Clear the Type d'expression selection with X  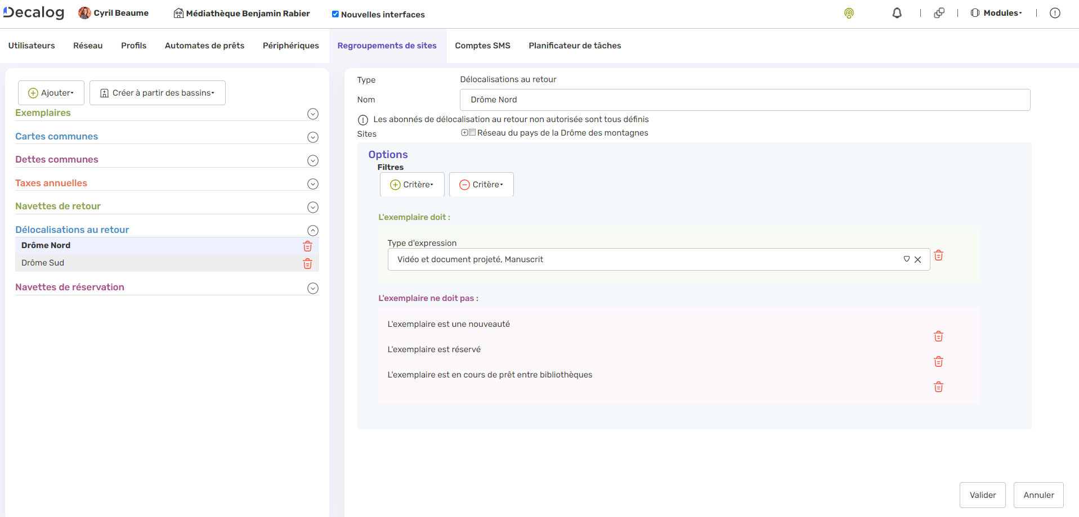[x=917, y=259]
